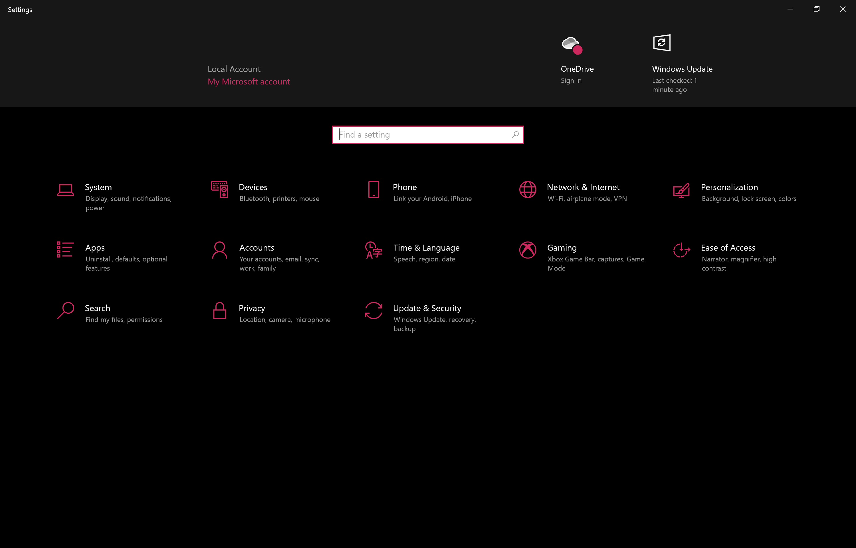Open My Microsoft account link
The height and width of the screenshot is (548, 856).
249,82
